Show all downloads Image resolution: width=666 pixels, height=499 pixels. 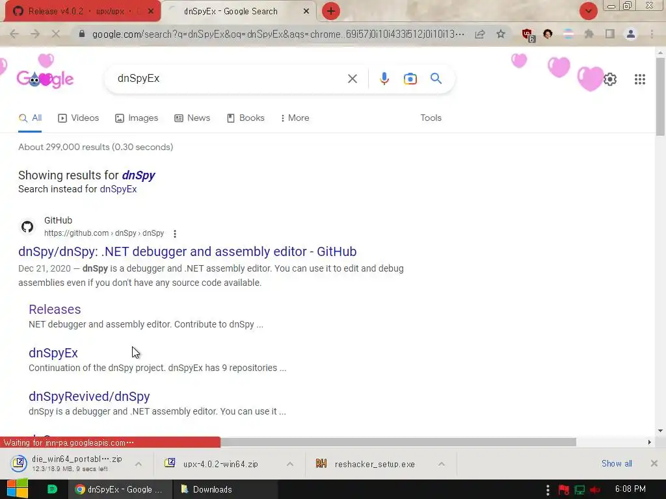pyautogui.click(x=617, y=464)
